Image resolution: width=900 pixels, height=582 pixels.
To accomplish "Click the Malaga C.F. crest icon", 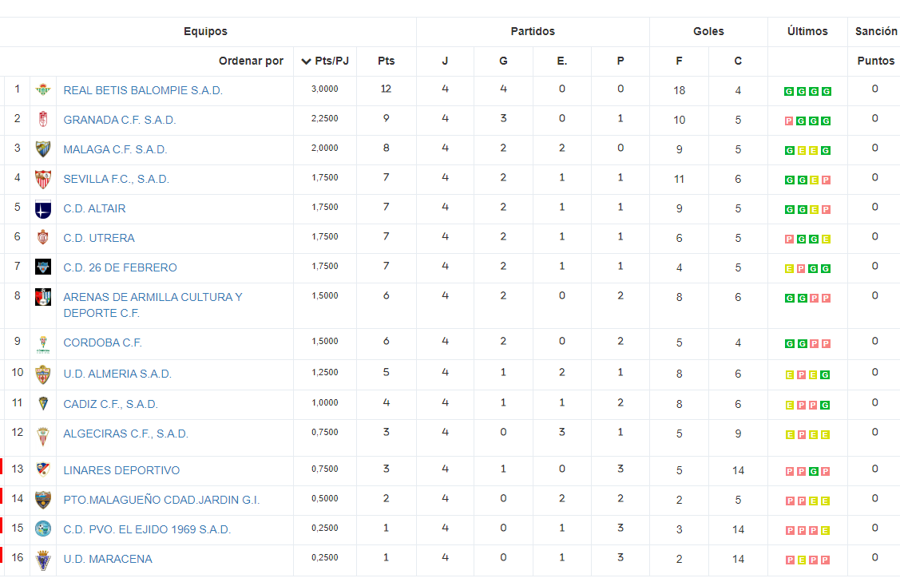I will (43, 149).
